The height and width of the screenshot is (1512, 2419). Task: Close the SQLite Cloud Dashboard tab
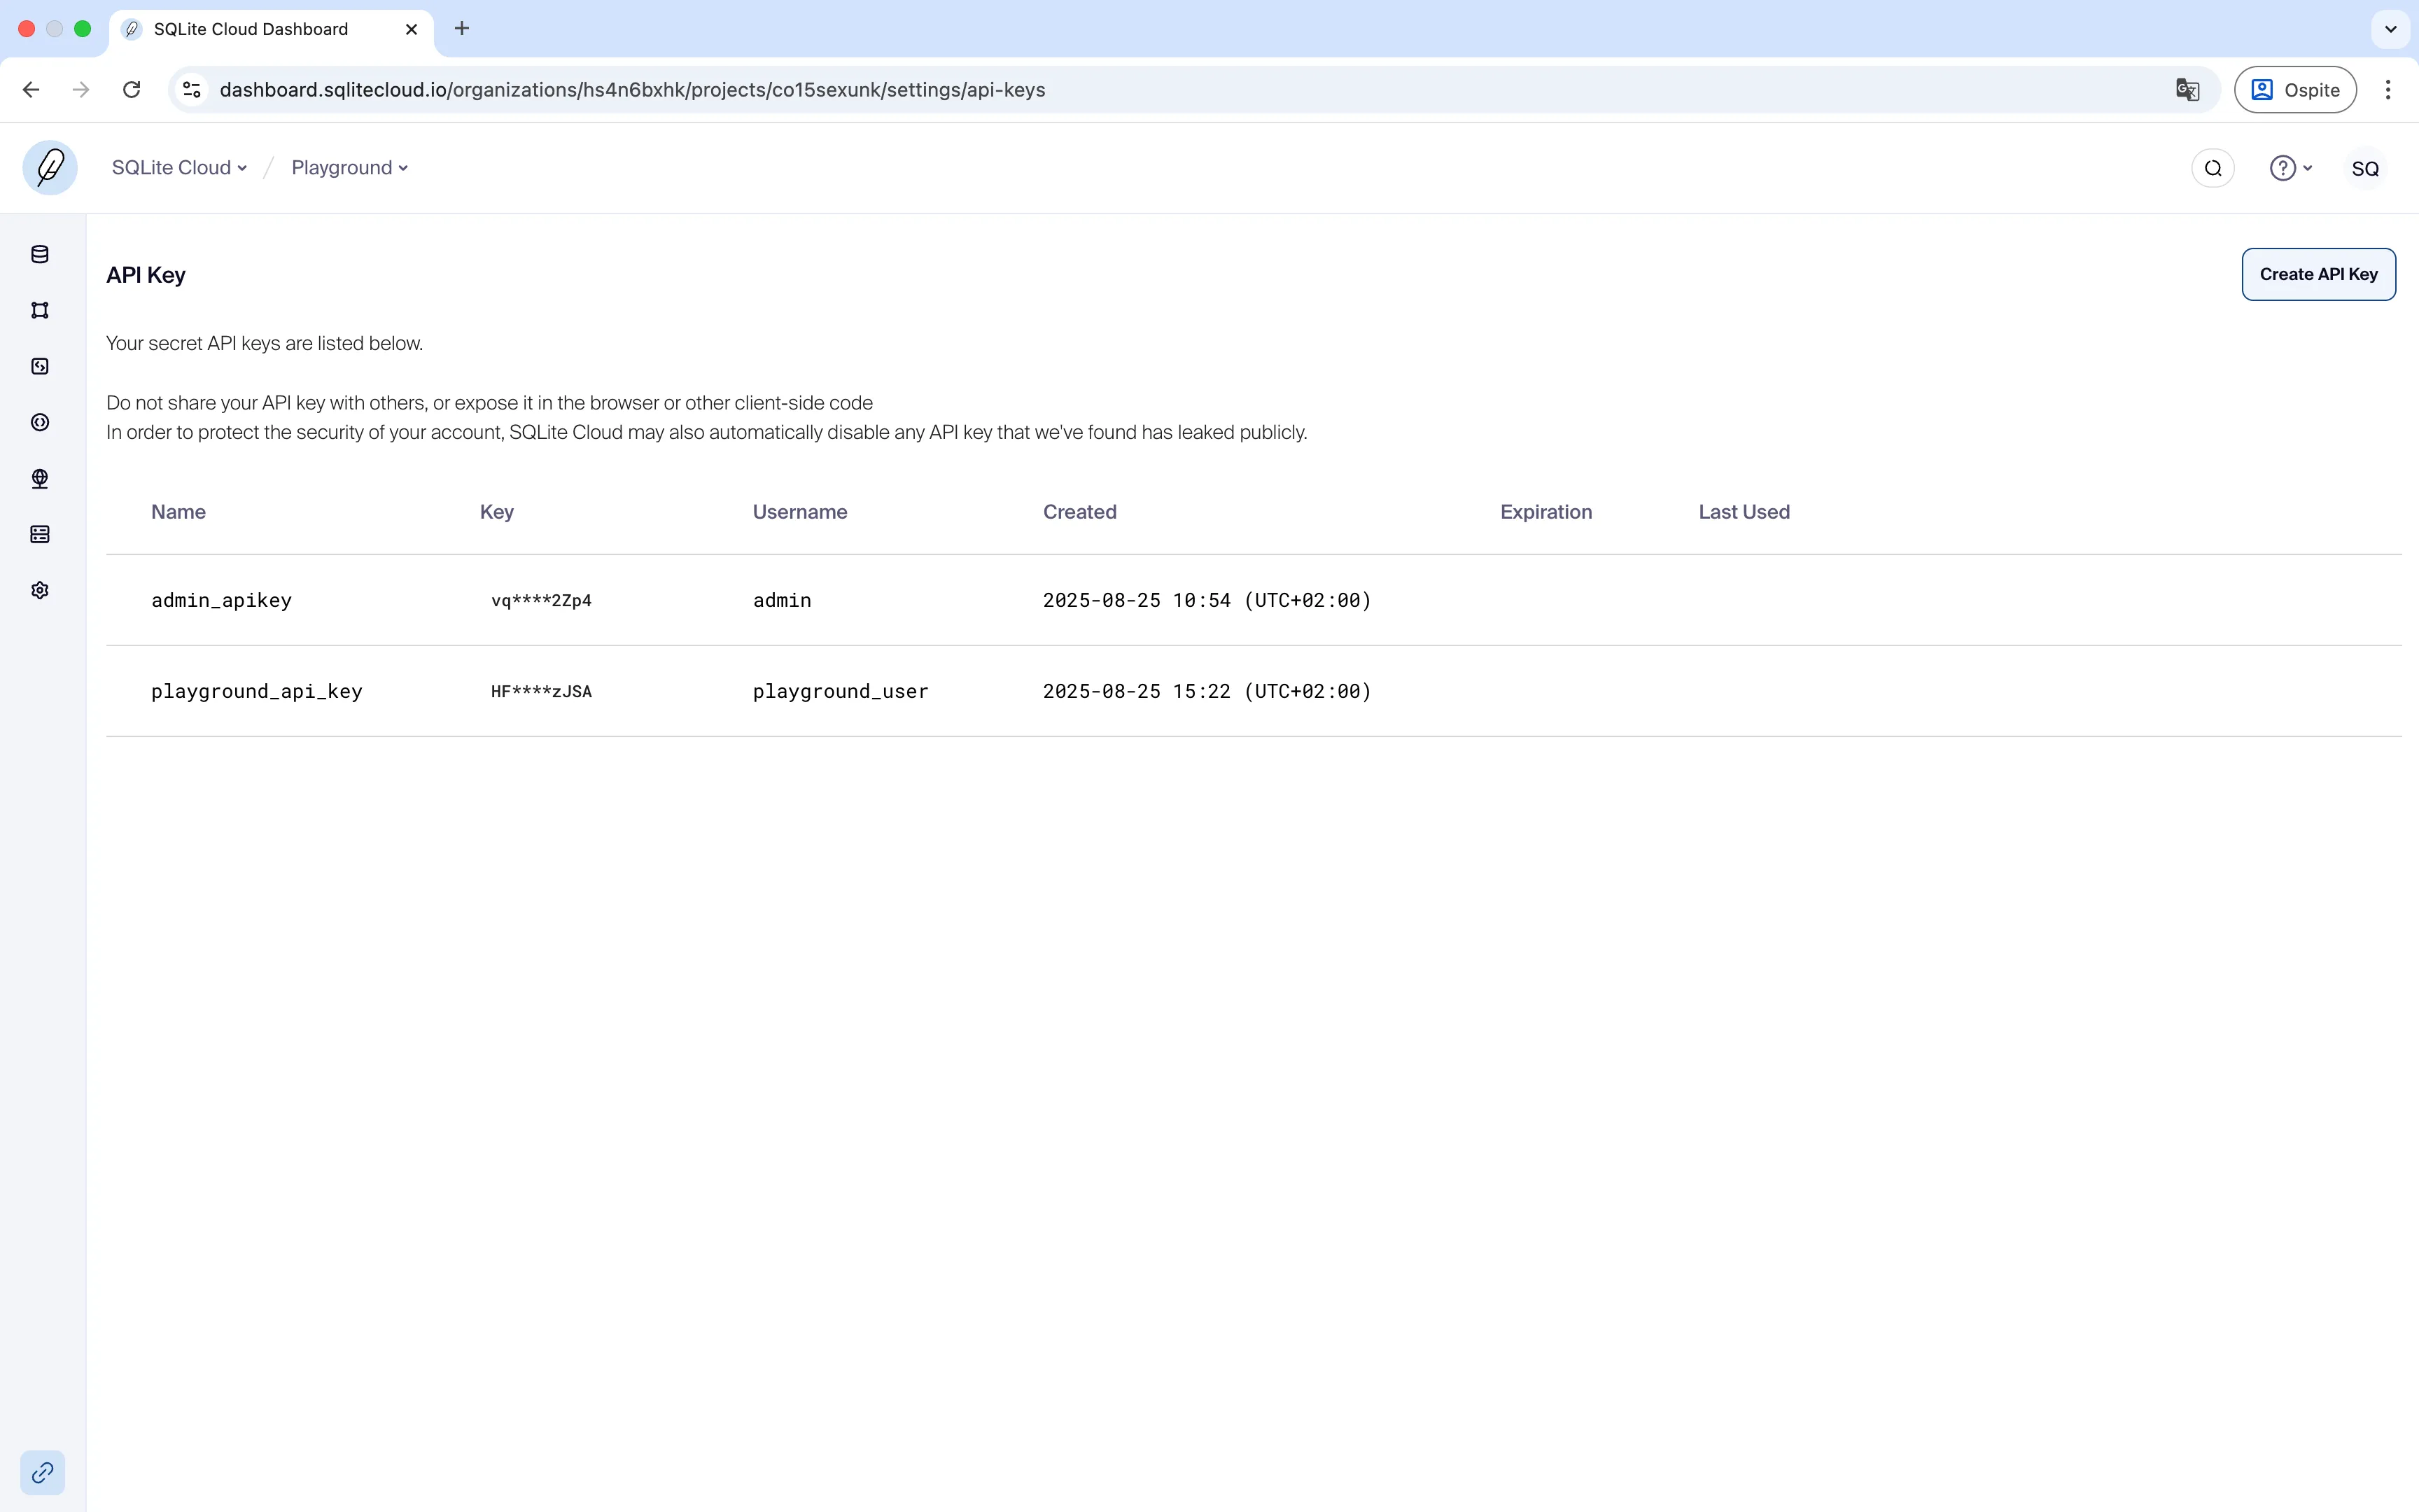point(411,29)
